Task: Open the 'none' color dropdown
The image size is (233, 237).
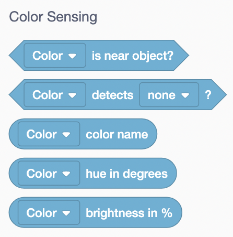Action: pyautogui.click(x=169, y=95)
